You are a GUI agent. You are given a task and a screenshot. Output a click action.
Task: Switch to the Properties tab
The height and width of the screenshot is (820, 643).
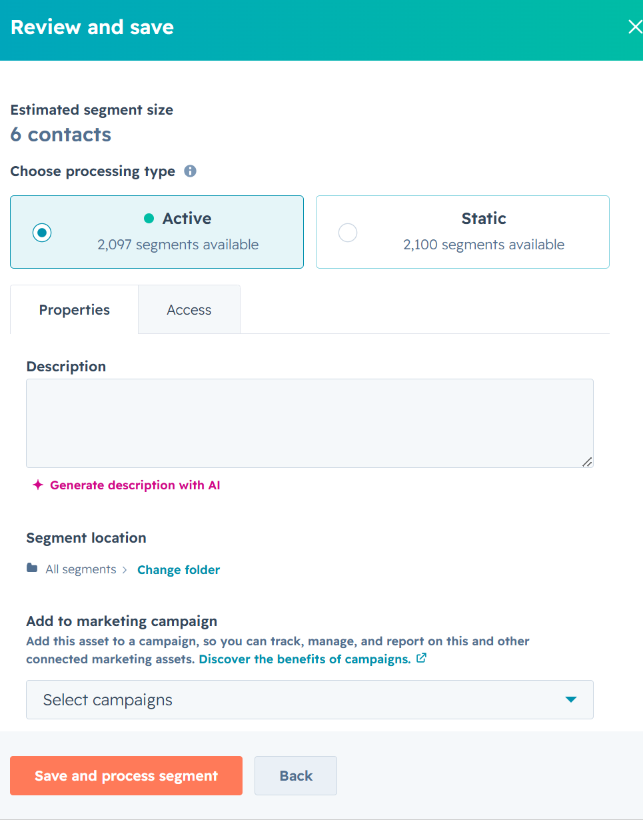(75, 309)
